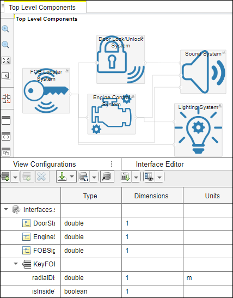The height and width of the screenshot is (298, 233).
Task: Select the DoorSta interface row
Action: pyautogui.click(x=116, y=223)
